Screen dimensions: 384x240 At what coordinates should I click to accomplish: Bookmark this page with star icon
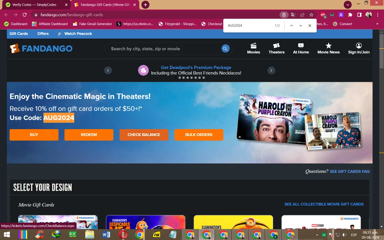tap(311, 15)
